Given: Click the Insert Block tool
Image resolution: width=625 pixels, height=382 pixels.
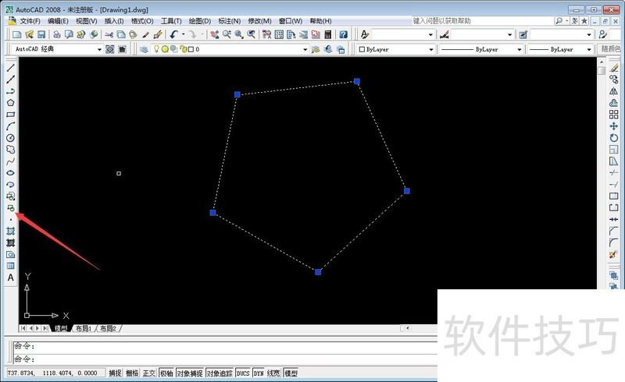Looking at the screenshot, I should coord(11,196).
